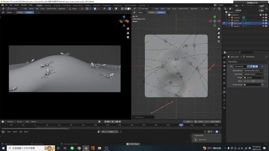Toggle camera view icon in left viewport
Image resolution: width=269 pixels, height=151 pixels.
coord(128,37)
